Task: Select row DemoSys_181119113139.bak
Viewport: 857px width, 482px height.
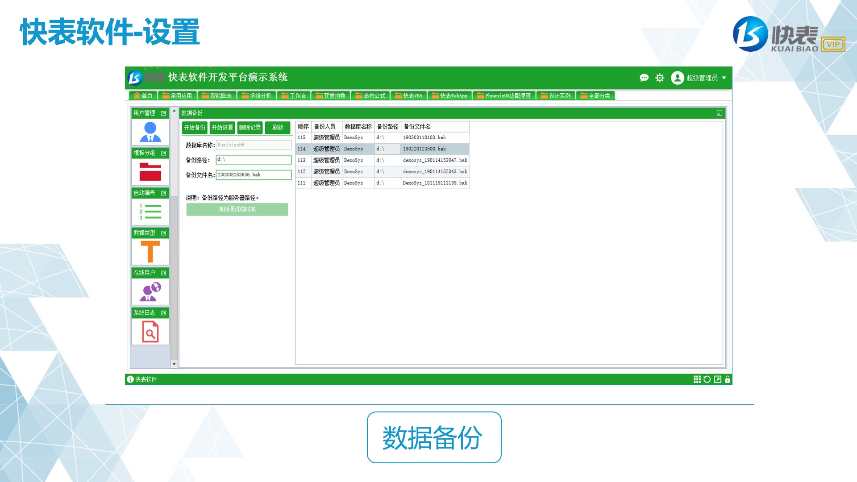Action: click(x=382, y=183)
